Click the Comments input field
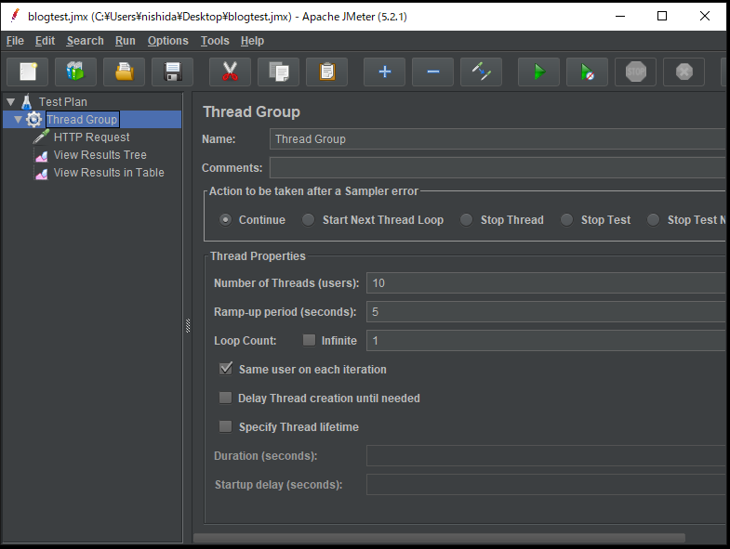730x549 pixels. 498,167
